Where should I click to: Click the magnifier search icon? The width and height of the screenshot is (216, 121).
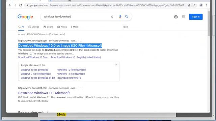tap(127, 16)
